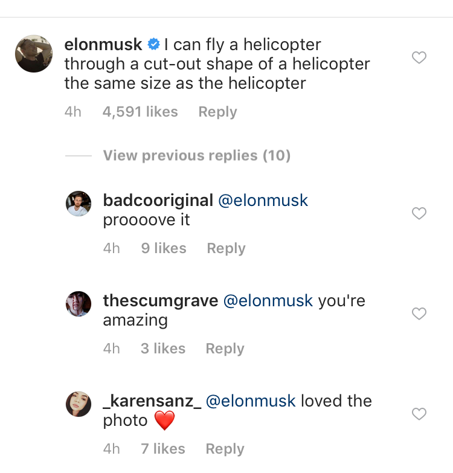Reply to badcooriginal's comment
Image resolution: width=453 pixels, height=473 pixels.
tap(226, 249)
